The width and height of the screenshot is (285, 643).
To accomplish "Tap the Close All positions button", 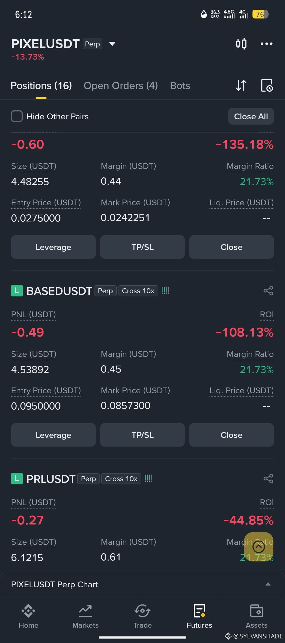I will click(251, 116).
